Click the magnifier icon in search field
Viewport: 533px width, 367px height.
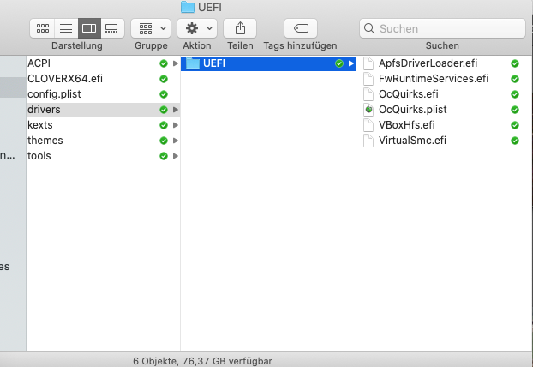(369, 28)
